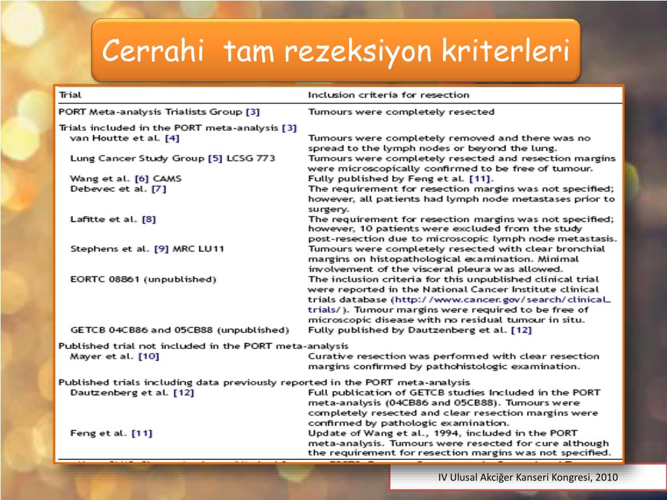The height and width of the screenshot is (500, 667).
Task: Click footer 'IV Ulusal Akciğer Kanseri Kongresi, 2010'
Action: coord(528,477)
